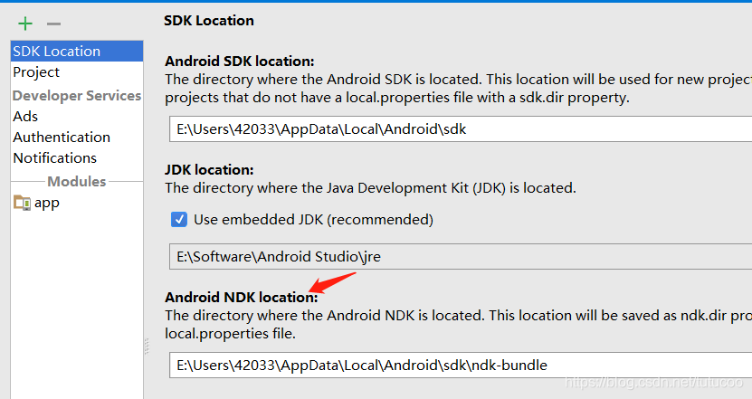Viewport: 752px width, 399px height.
Task: Click the green plus add module icon
Action: click(x=25, y=24)
